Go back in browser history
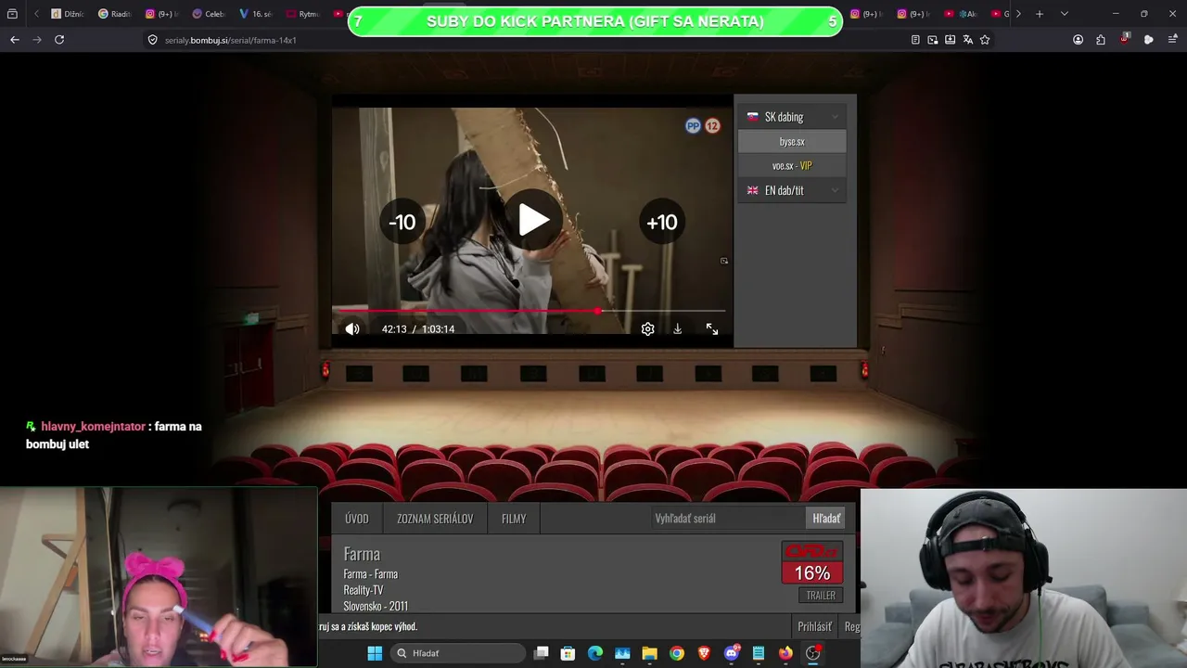Screen dimensions: 1187x668 coord(15,40)
